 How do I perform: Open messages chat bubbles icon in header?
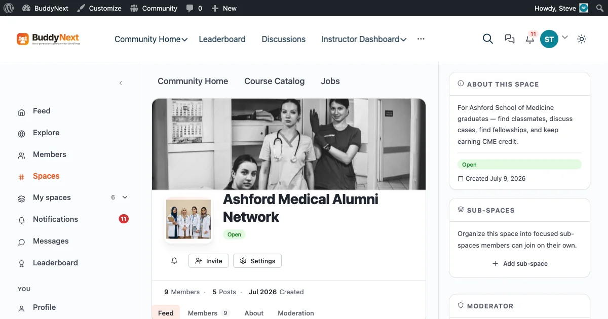click(x=510, y=39)
